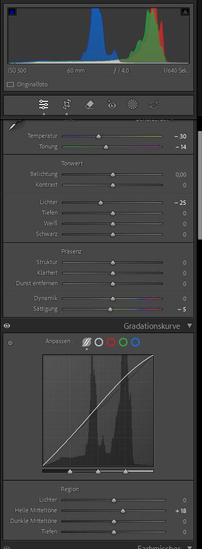Image resolution: width=202 pixels, height=549 pixels.
Task: Collapse the Gradationskurve panel triangle
Action: coord(189,326)
